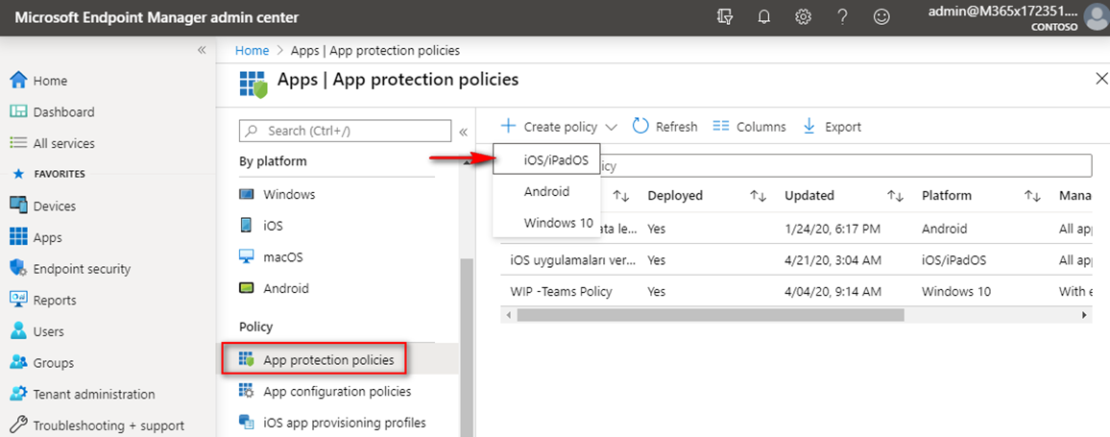Click the horizontal scrollbar thumb of table
This screenshot has height=437, width=1110.
(711, 314)
